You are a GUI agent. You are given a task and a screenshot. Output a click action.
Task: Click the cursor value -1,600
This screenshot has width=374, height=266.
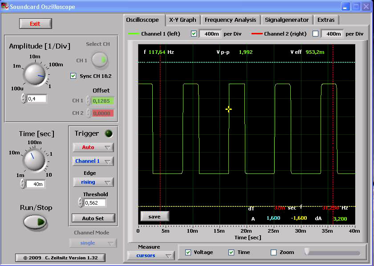pos(299,218)
